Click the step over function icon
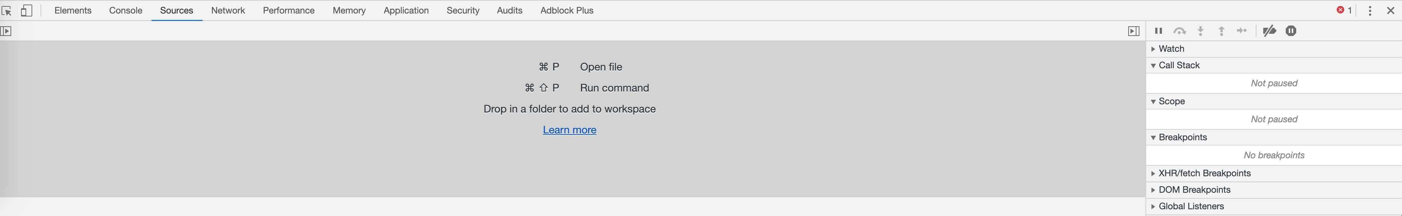The image size is (1402, 216). (x=1180, y=31)
